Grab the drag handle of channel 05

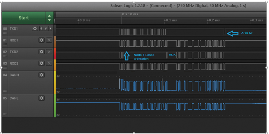coord(5,114)
